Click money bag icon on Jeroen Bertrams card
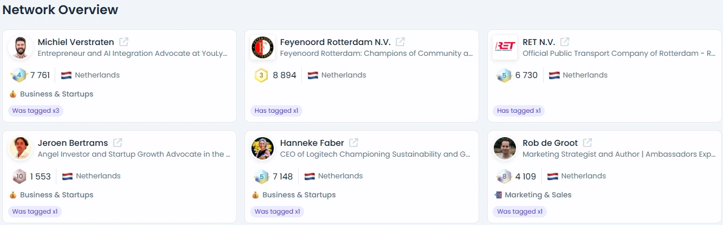This screenshot has height=225, width=723. 13,195
